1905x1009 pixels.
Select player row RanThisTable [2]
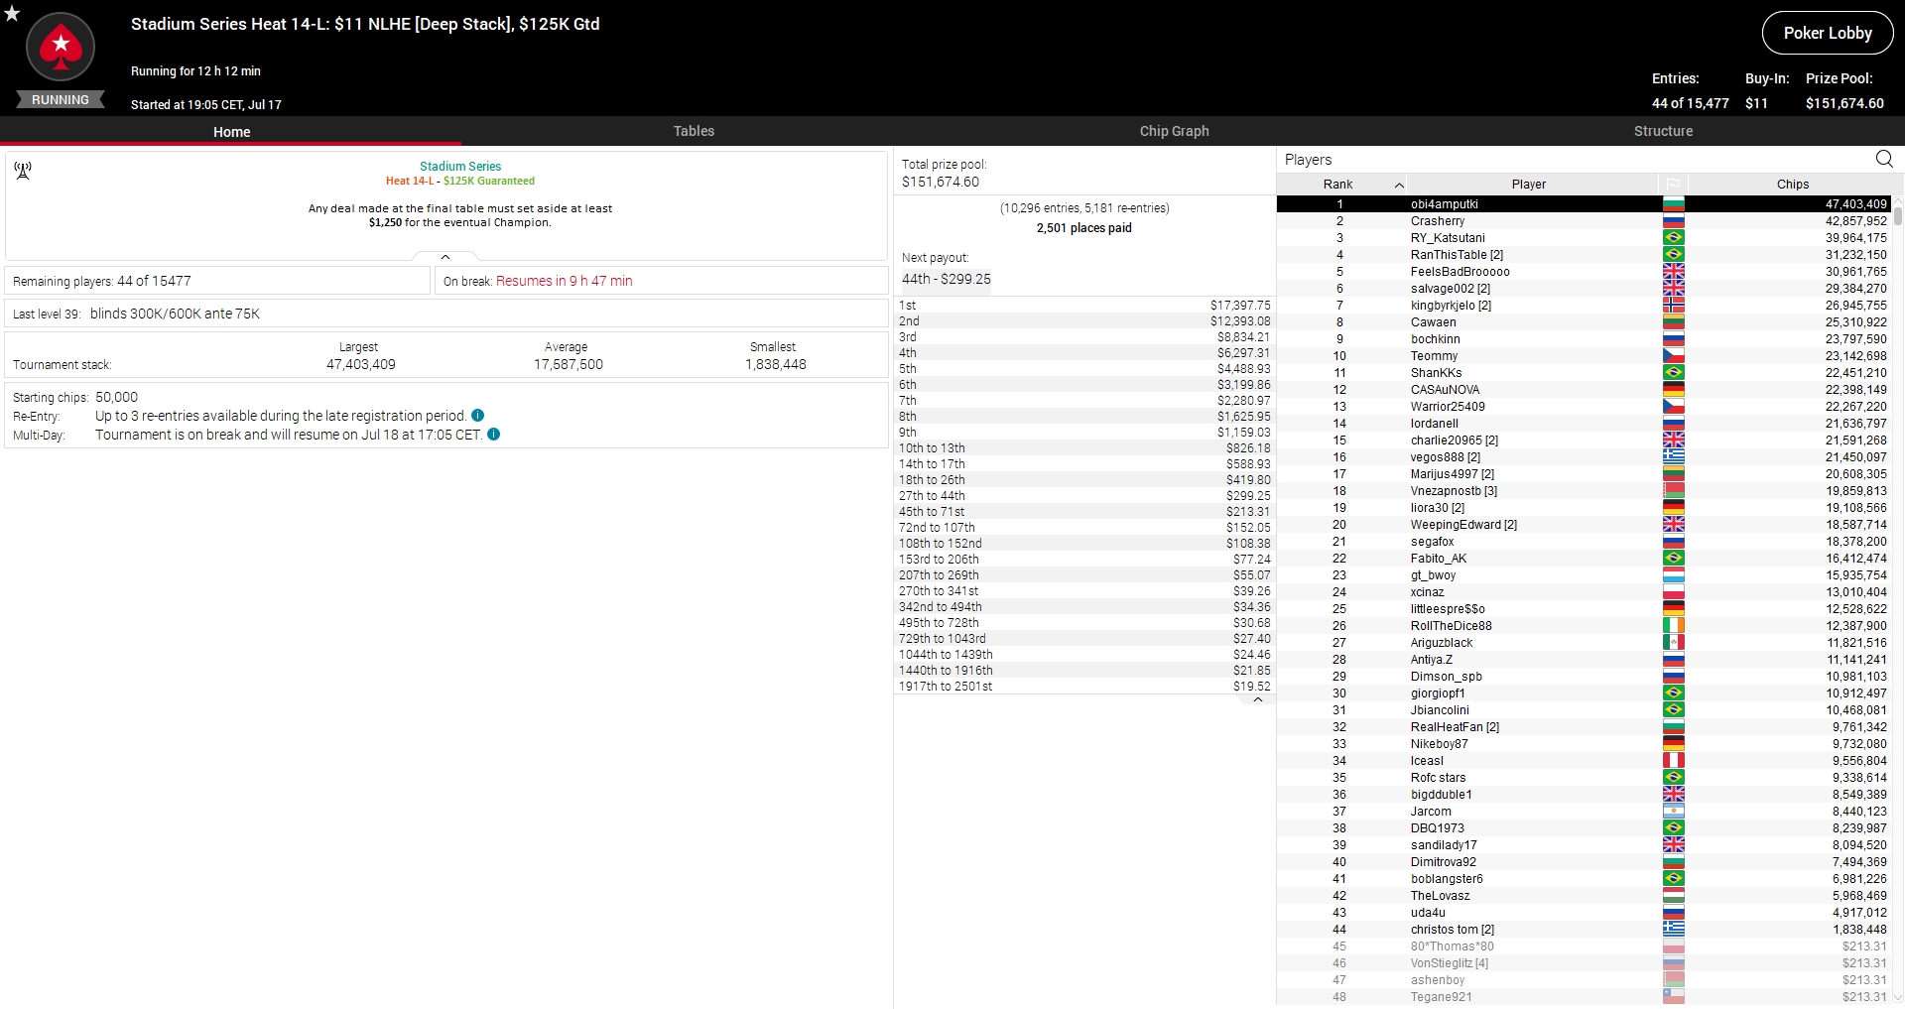pos(1584,255)
